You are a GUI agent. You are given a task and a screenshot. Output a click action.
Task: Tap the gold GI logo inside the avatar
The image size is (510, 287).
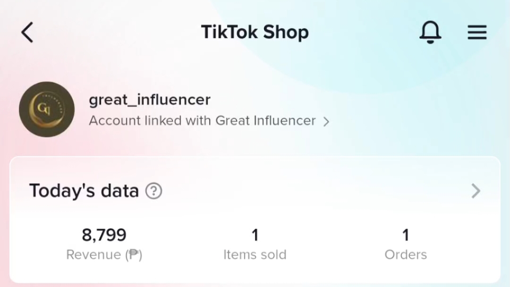tap(46, 109)
